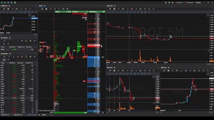
Task: Toggle the auto-scale icon on the KROT 5M chart
Action: click(x=208, y=15)
